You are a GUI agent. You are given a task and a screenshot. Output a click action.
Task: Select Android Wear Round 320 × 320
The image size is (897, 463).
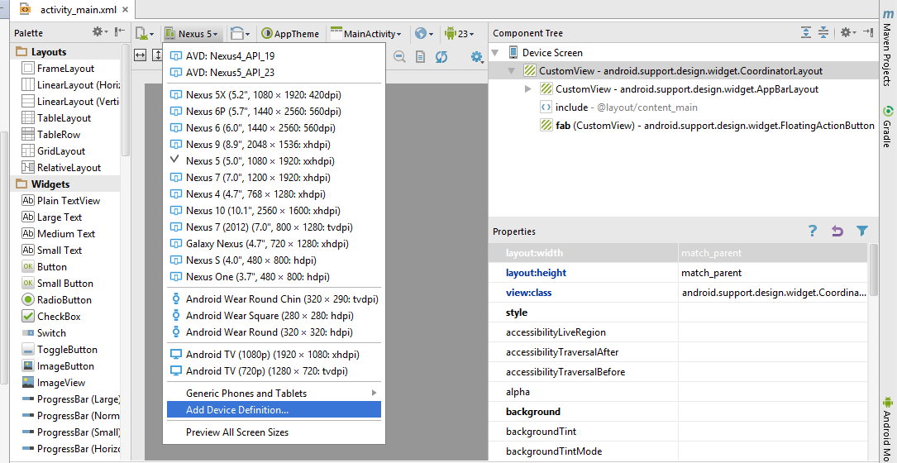[274, 332]
